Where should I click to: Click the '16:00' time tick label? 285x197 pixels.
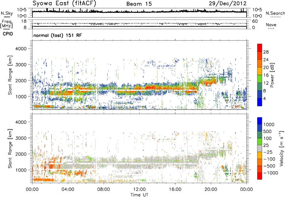175,190
